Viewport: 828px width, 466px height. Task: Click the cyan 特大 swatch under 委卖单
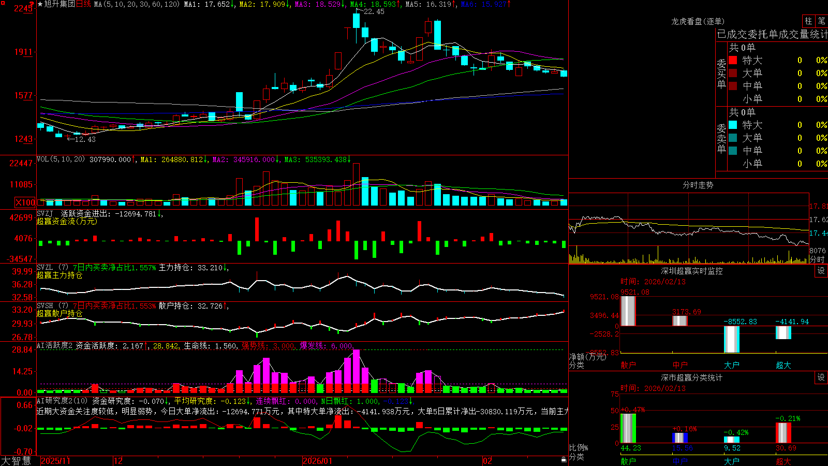tap(733, 125)
